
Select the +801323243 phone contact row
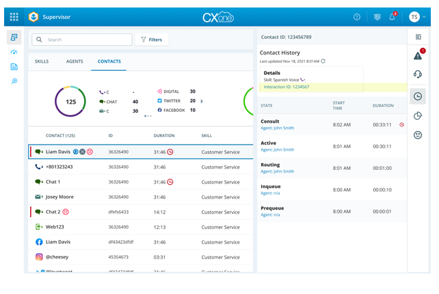point(141,167)
